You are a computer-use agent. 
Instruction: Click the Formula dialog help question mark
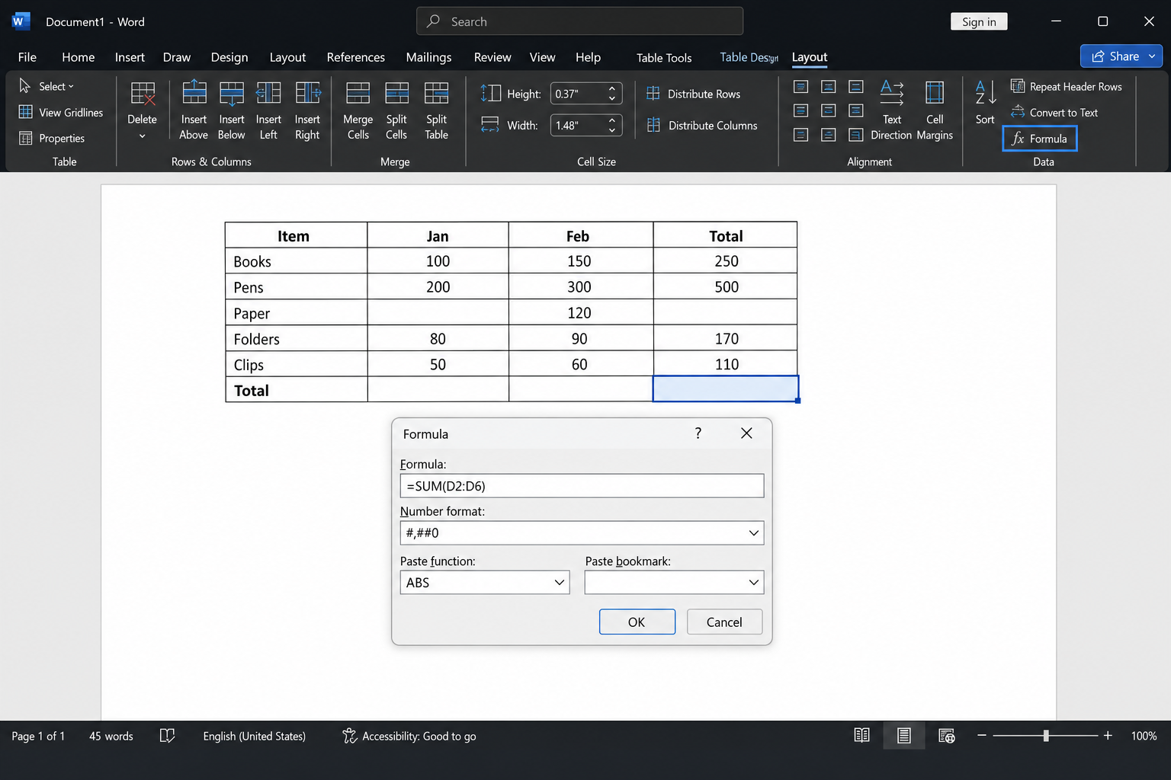pyautogui.click(x=698, y=433)
